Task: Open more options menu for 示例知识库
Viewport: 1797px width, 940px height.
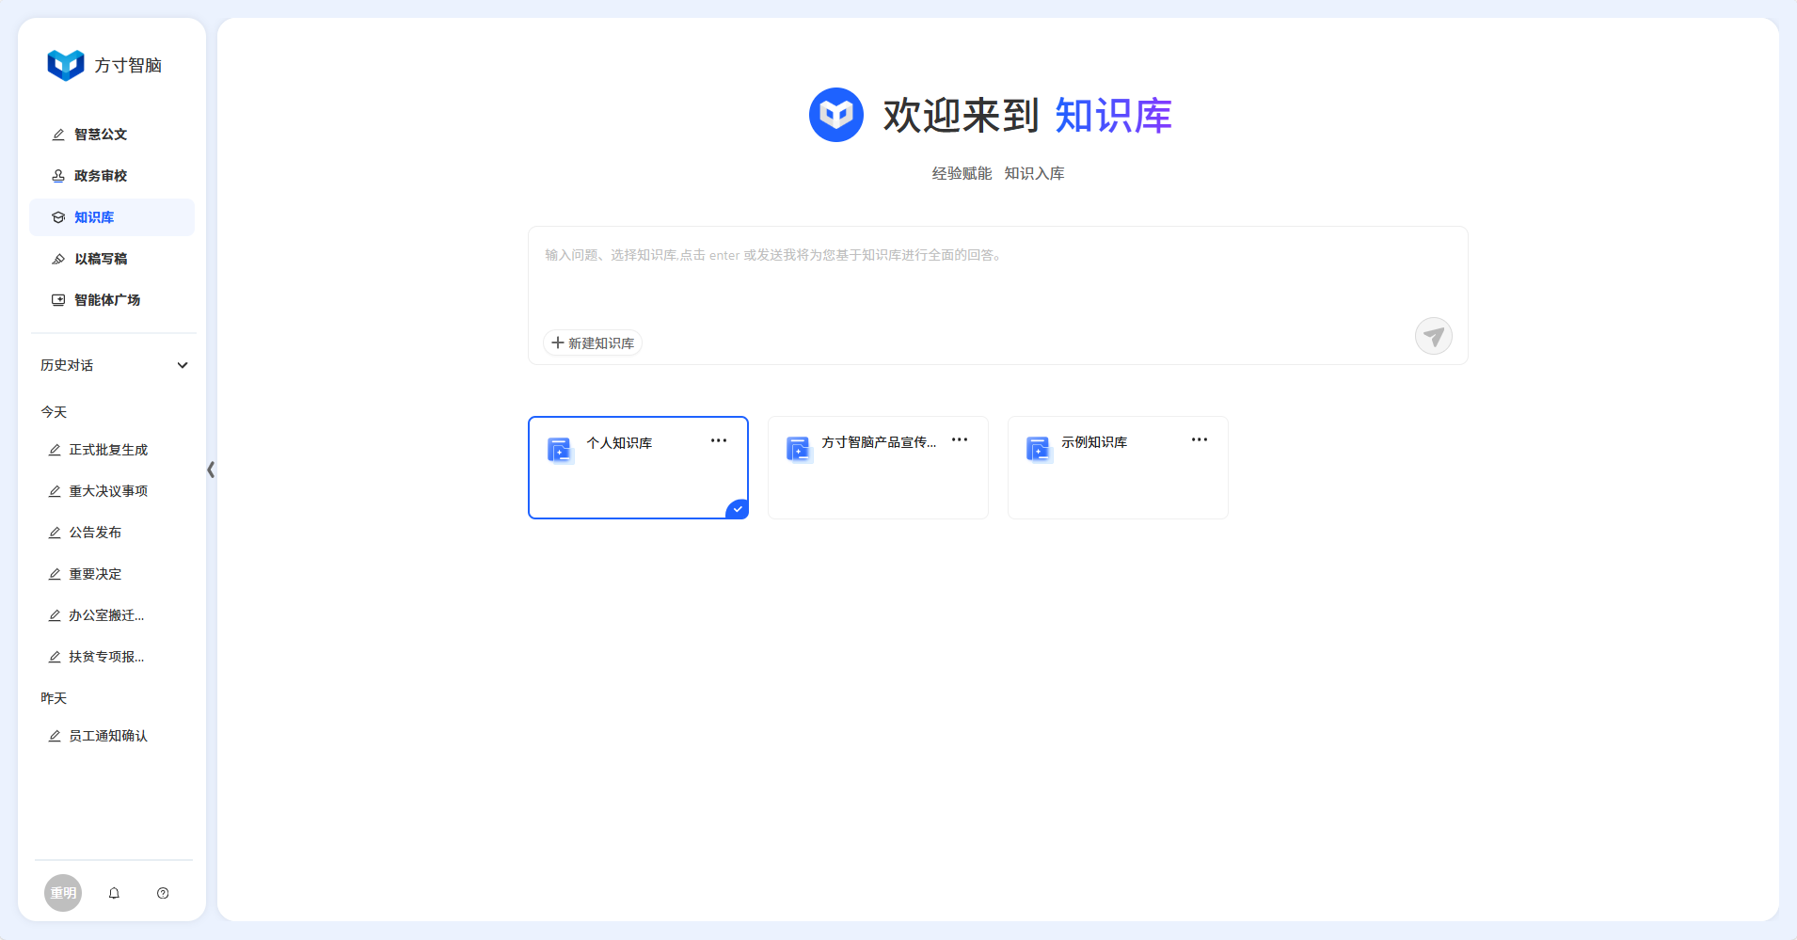Action: 1199,439
